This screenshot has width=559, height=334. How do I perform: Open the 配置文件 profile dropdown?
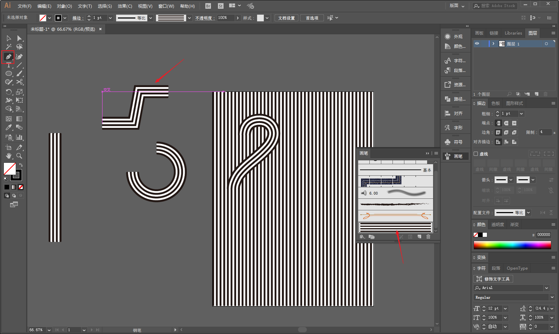pos(529,212)
